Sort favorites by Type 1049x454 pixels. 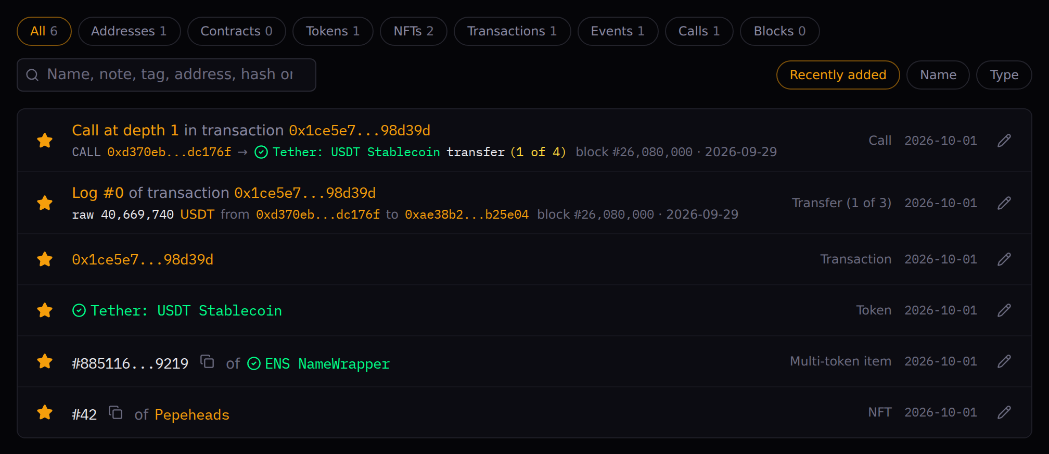click(1004, 75)
